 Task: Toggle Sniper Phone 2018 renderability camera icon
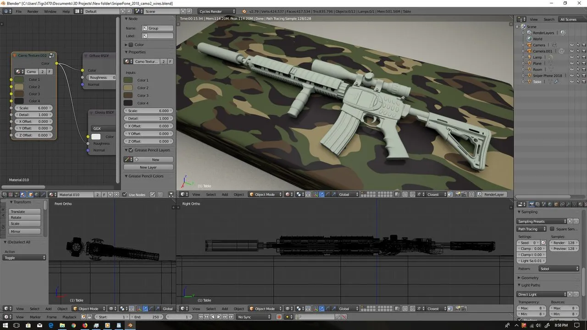(584, 75)
